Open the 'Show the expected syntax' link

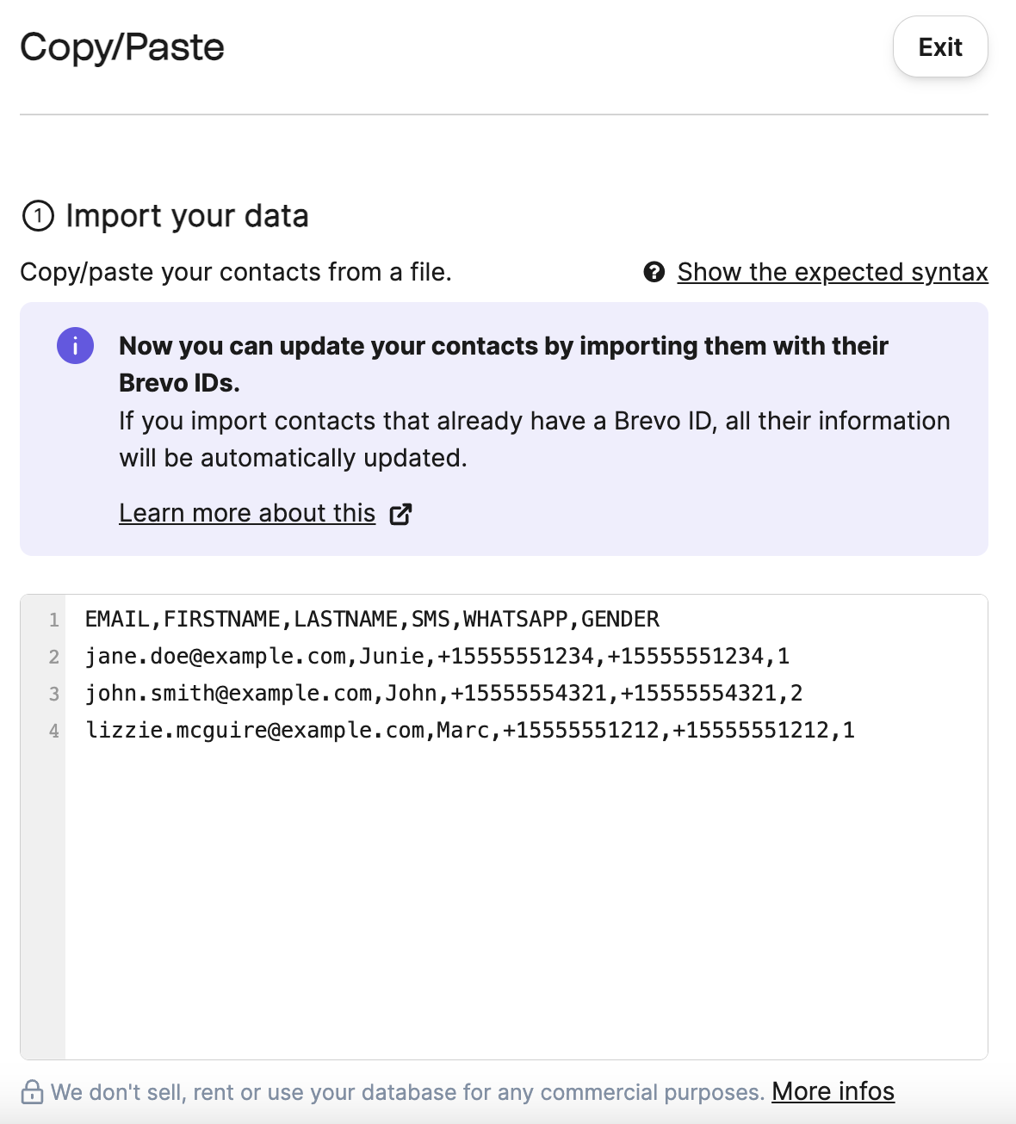(x=832, y=272)
